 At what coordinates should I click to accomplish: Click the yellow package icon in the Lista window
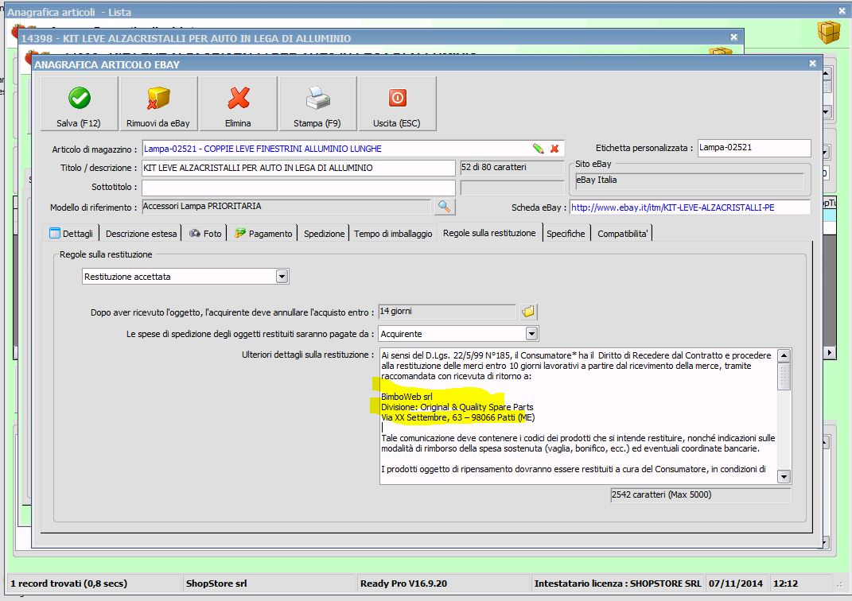(x=829, y=33)
